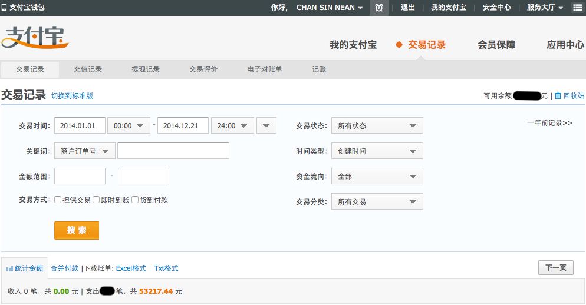Expand the 服务大厅 menu
This screenshot has width=586, height=305.
pyautogui.click(x=545, y=8)
